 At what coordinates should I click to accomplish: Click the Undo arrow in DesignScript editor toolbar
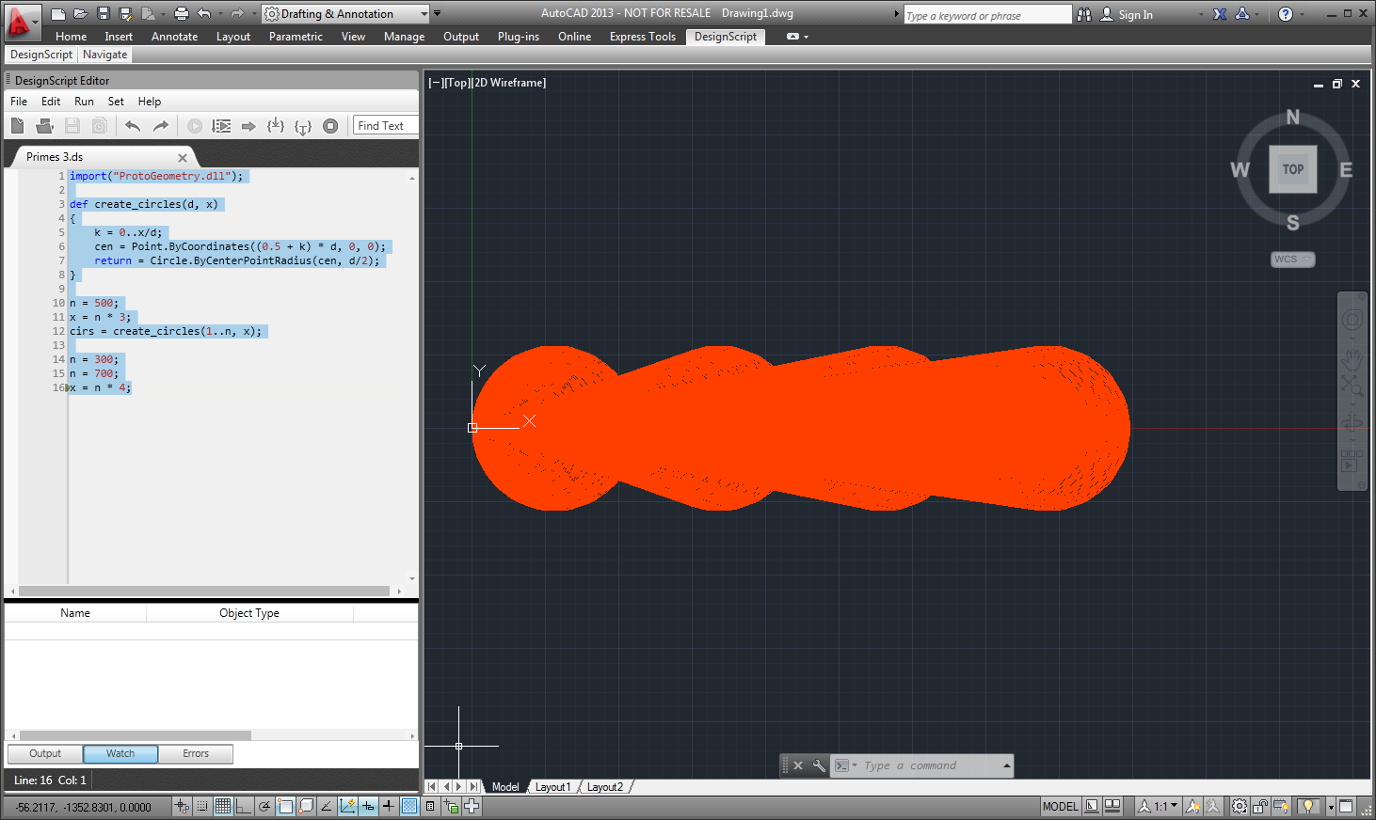(x=133, y=126)
